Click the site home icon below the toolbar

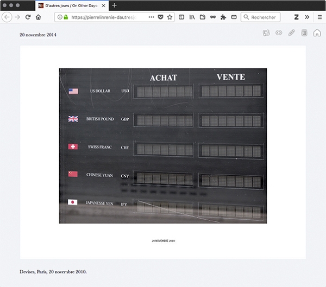tap(317, 33)
